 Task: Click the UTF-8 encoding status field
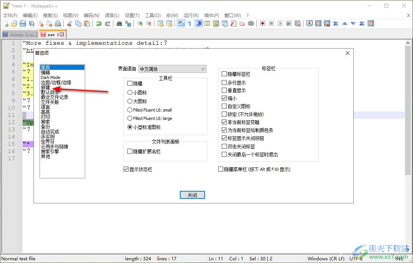356,258
